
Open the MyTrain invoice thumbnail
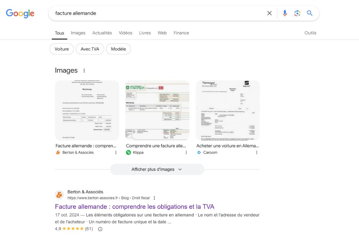coord(157,110)
